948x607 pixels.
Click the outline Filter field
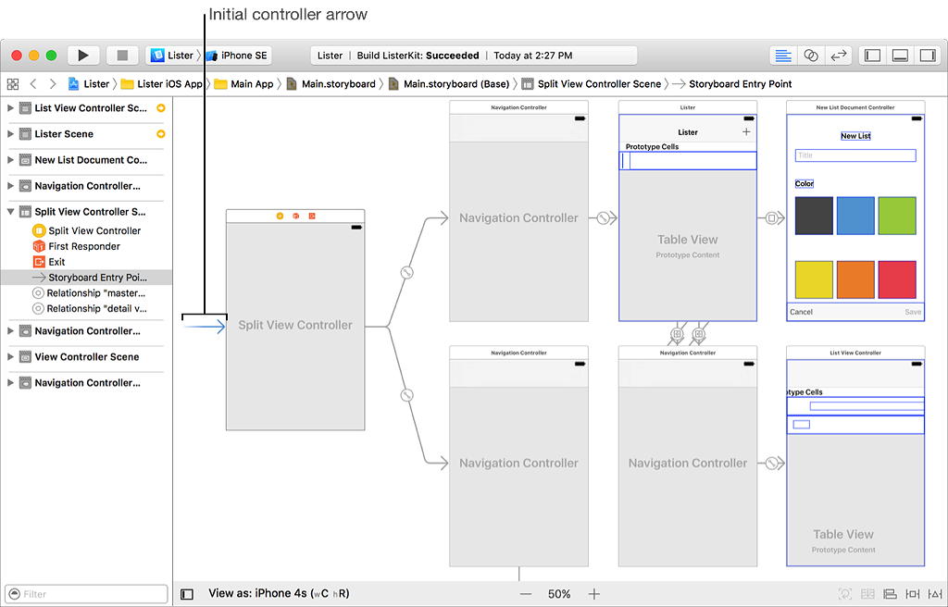[x=86, y=594]
